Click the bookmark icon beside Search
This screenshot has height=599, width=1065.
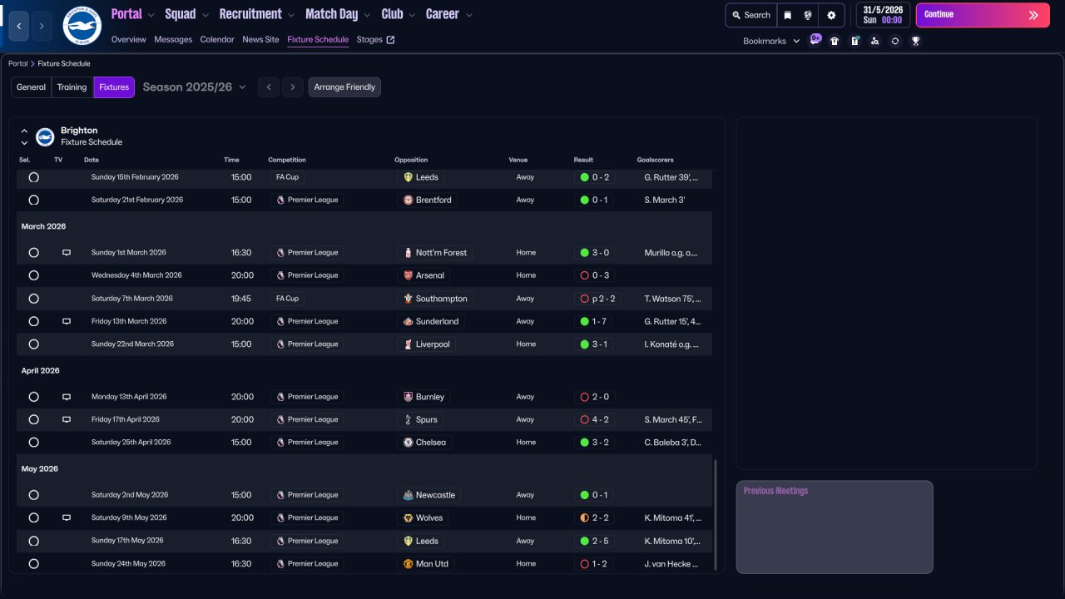(788, 15)
